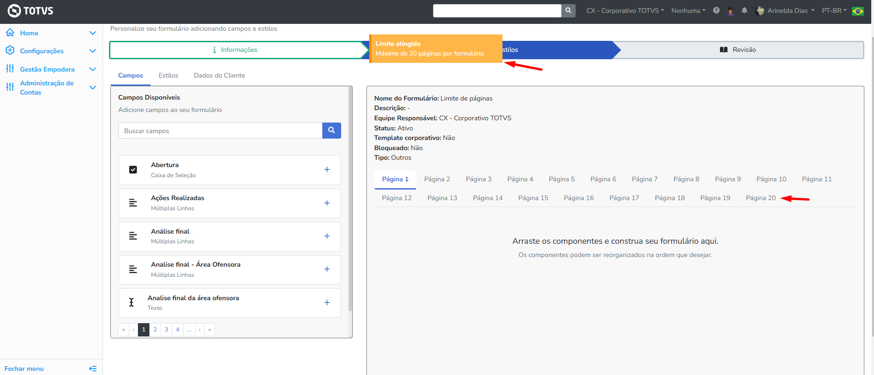Click the Análise final multiline icon
Screen dimensions: 874x375
[x=133, y=236]
